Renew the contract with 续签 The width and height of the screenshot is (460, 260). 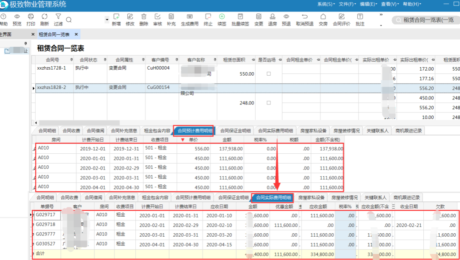[222, 20]
